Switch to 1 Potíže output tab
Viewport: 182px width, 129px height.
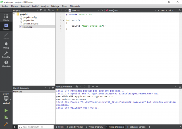coord(60,127)
